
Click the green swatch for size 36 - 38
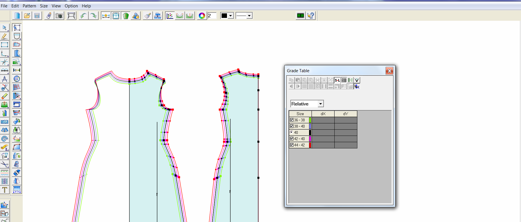[310, 120]
